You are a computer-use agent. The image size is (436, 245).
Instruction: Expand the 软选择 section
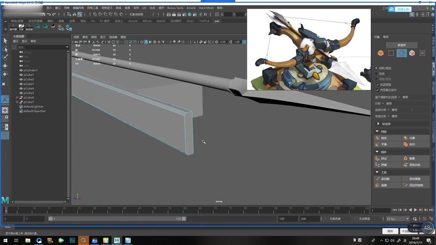[x=378, y=124]
